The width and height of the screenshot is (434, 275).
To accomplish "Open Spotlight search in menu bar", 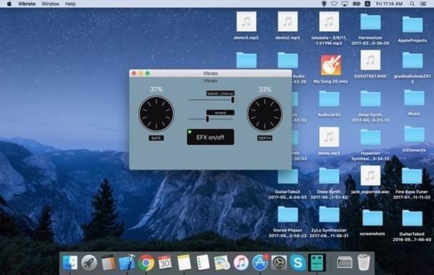I will tap(412, 4).
